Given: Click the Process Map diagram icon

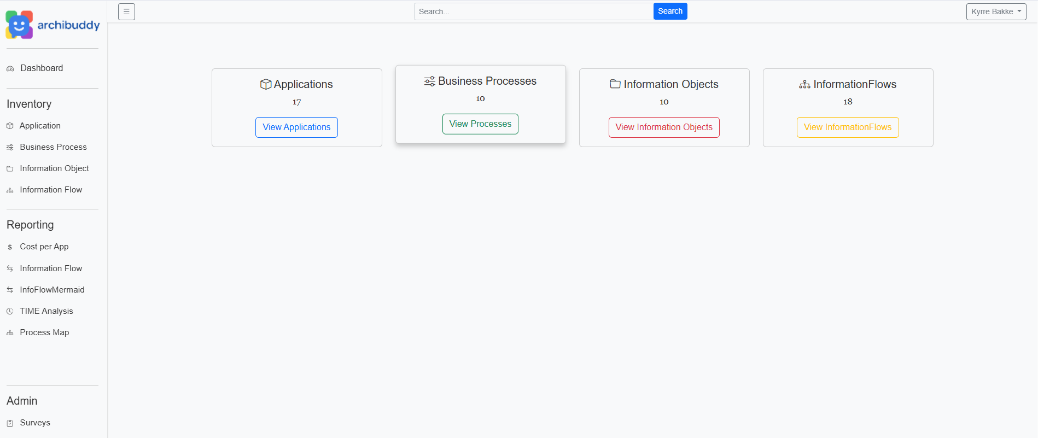Looking at the screenshot, I should tap(10, 332).
